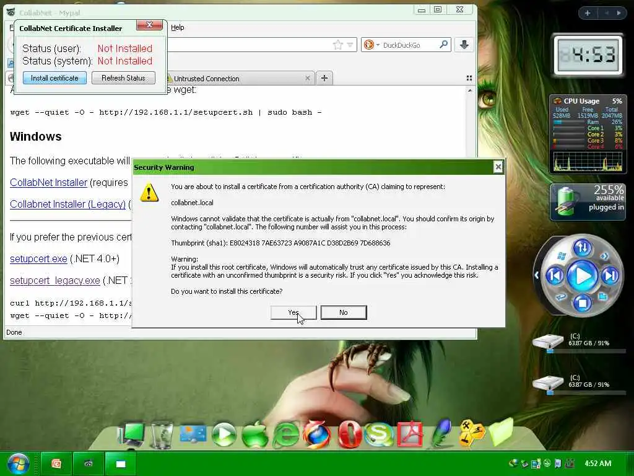Click the Done status bar text
634x476 pixels.
pyautogui.click(x=14, y=332)
